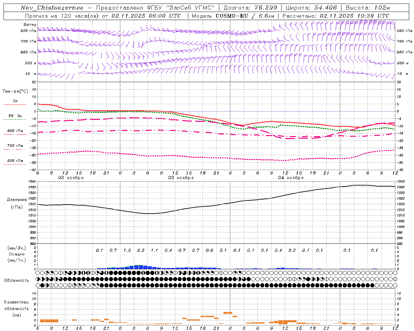Click the Давление pressure panel label
Screen dimensions: 414x331
(17, 200)
